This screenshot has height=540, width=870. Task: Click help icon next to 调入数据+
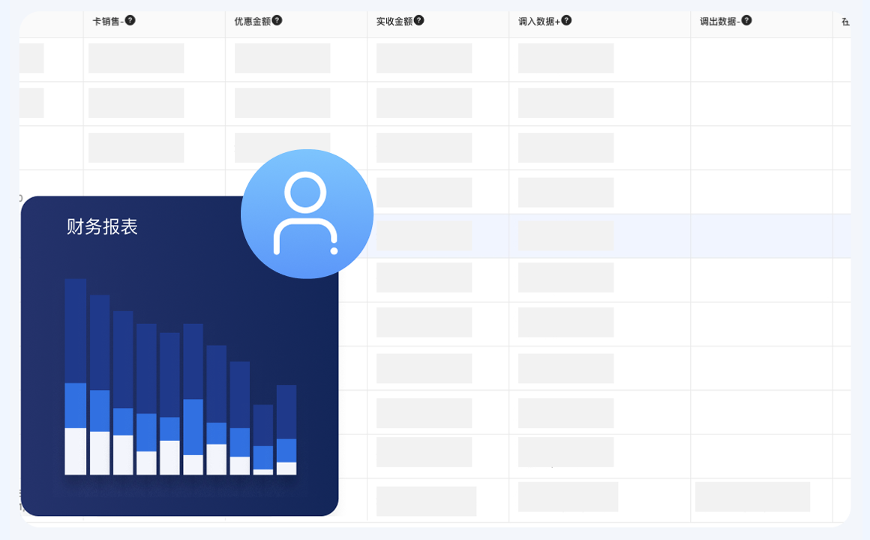566,20
